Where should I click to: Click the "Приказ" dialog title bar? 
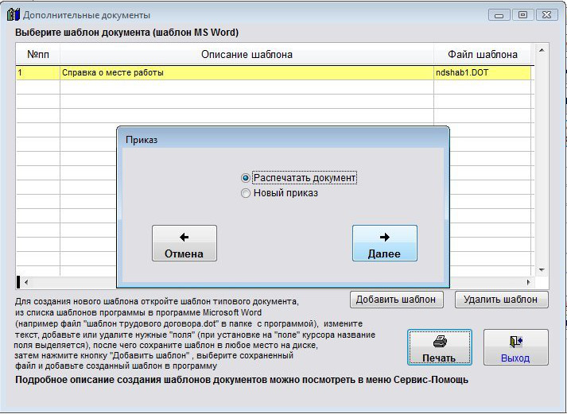283,139
